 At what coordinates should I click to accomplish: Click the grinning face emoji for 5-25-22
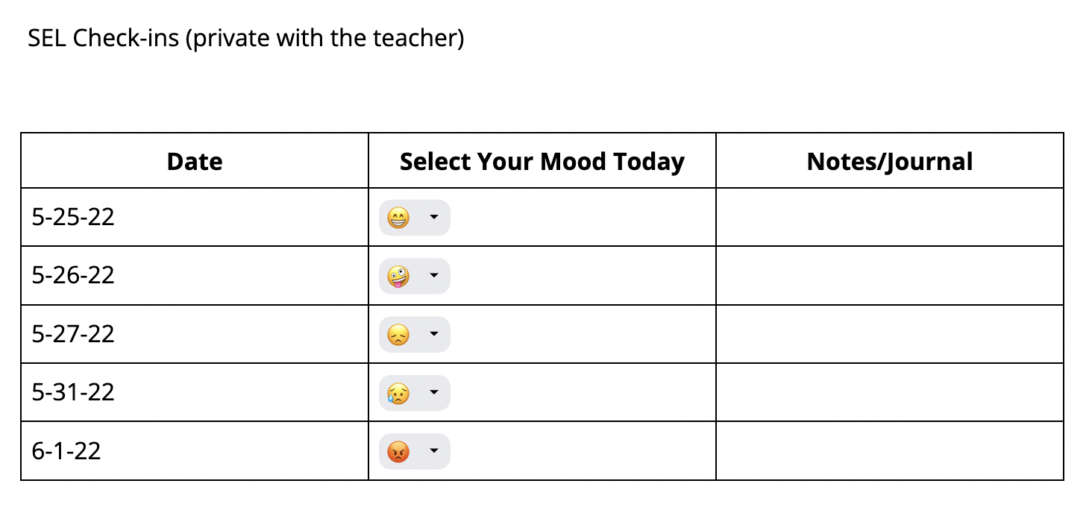pyautogui.click(x=400, y=217)
